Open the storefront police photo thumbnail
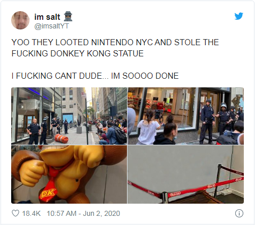 pyautogui.click(x=185, y=116)
